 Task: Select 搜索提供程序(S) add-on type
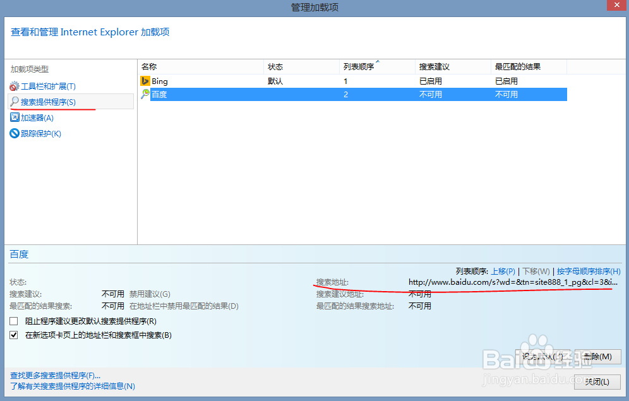(48, 102)
